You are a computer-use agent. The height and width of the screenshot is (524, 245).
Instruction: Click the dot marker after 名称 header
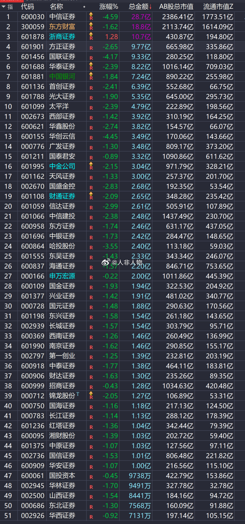[84, 7]
